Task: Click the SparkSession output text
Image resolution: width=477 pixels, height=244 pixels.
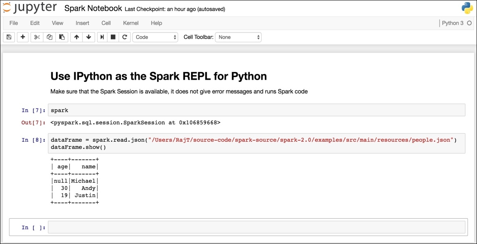Action: [135, 123]
